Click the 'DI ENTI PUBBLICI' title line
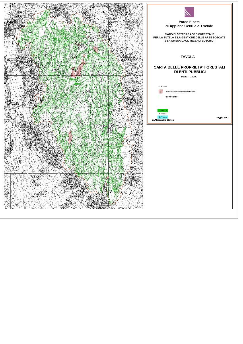 pyautogui.click(x=189, y=72)
